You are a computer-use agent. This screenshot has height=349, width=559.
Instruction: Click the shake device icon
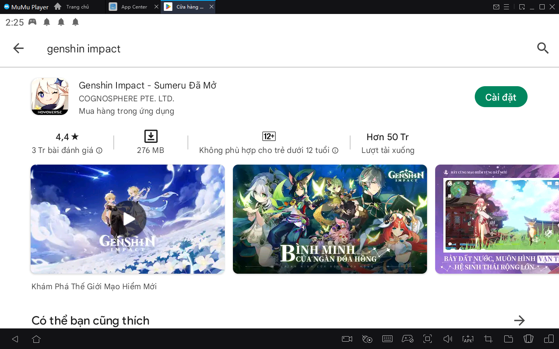528,339
